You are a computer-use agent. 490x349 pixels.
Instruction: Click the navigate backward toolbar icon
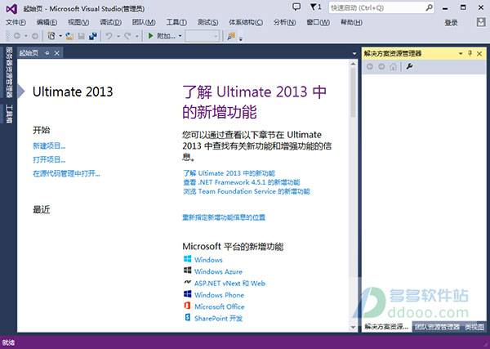coord(17,36)
